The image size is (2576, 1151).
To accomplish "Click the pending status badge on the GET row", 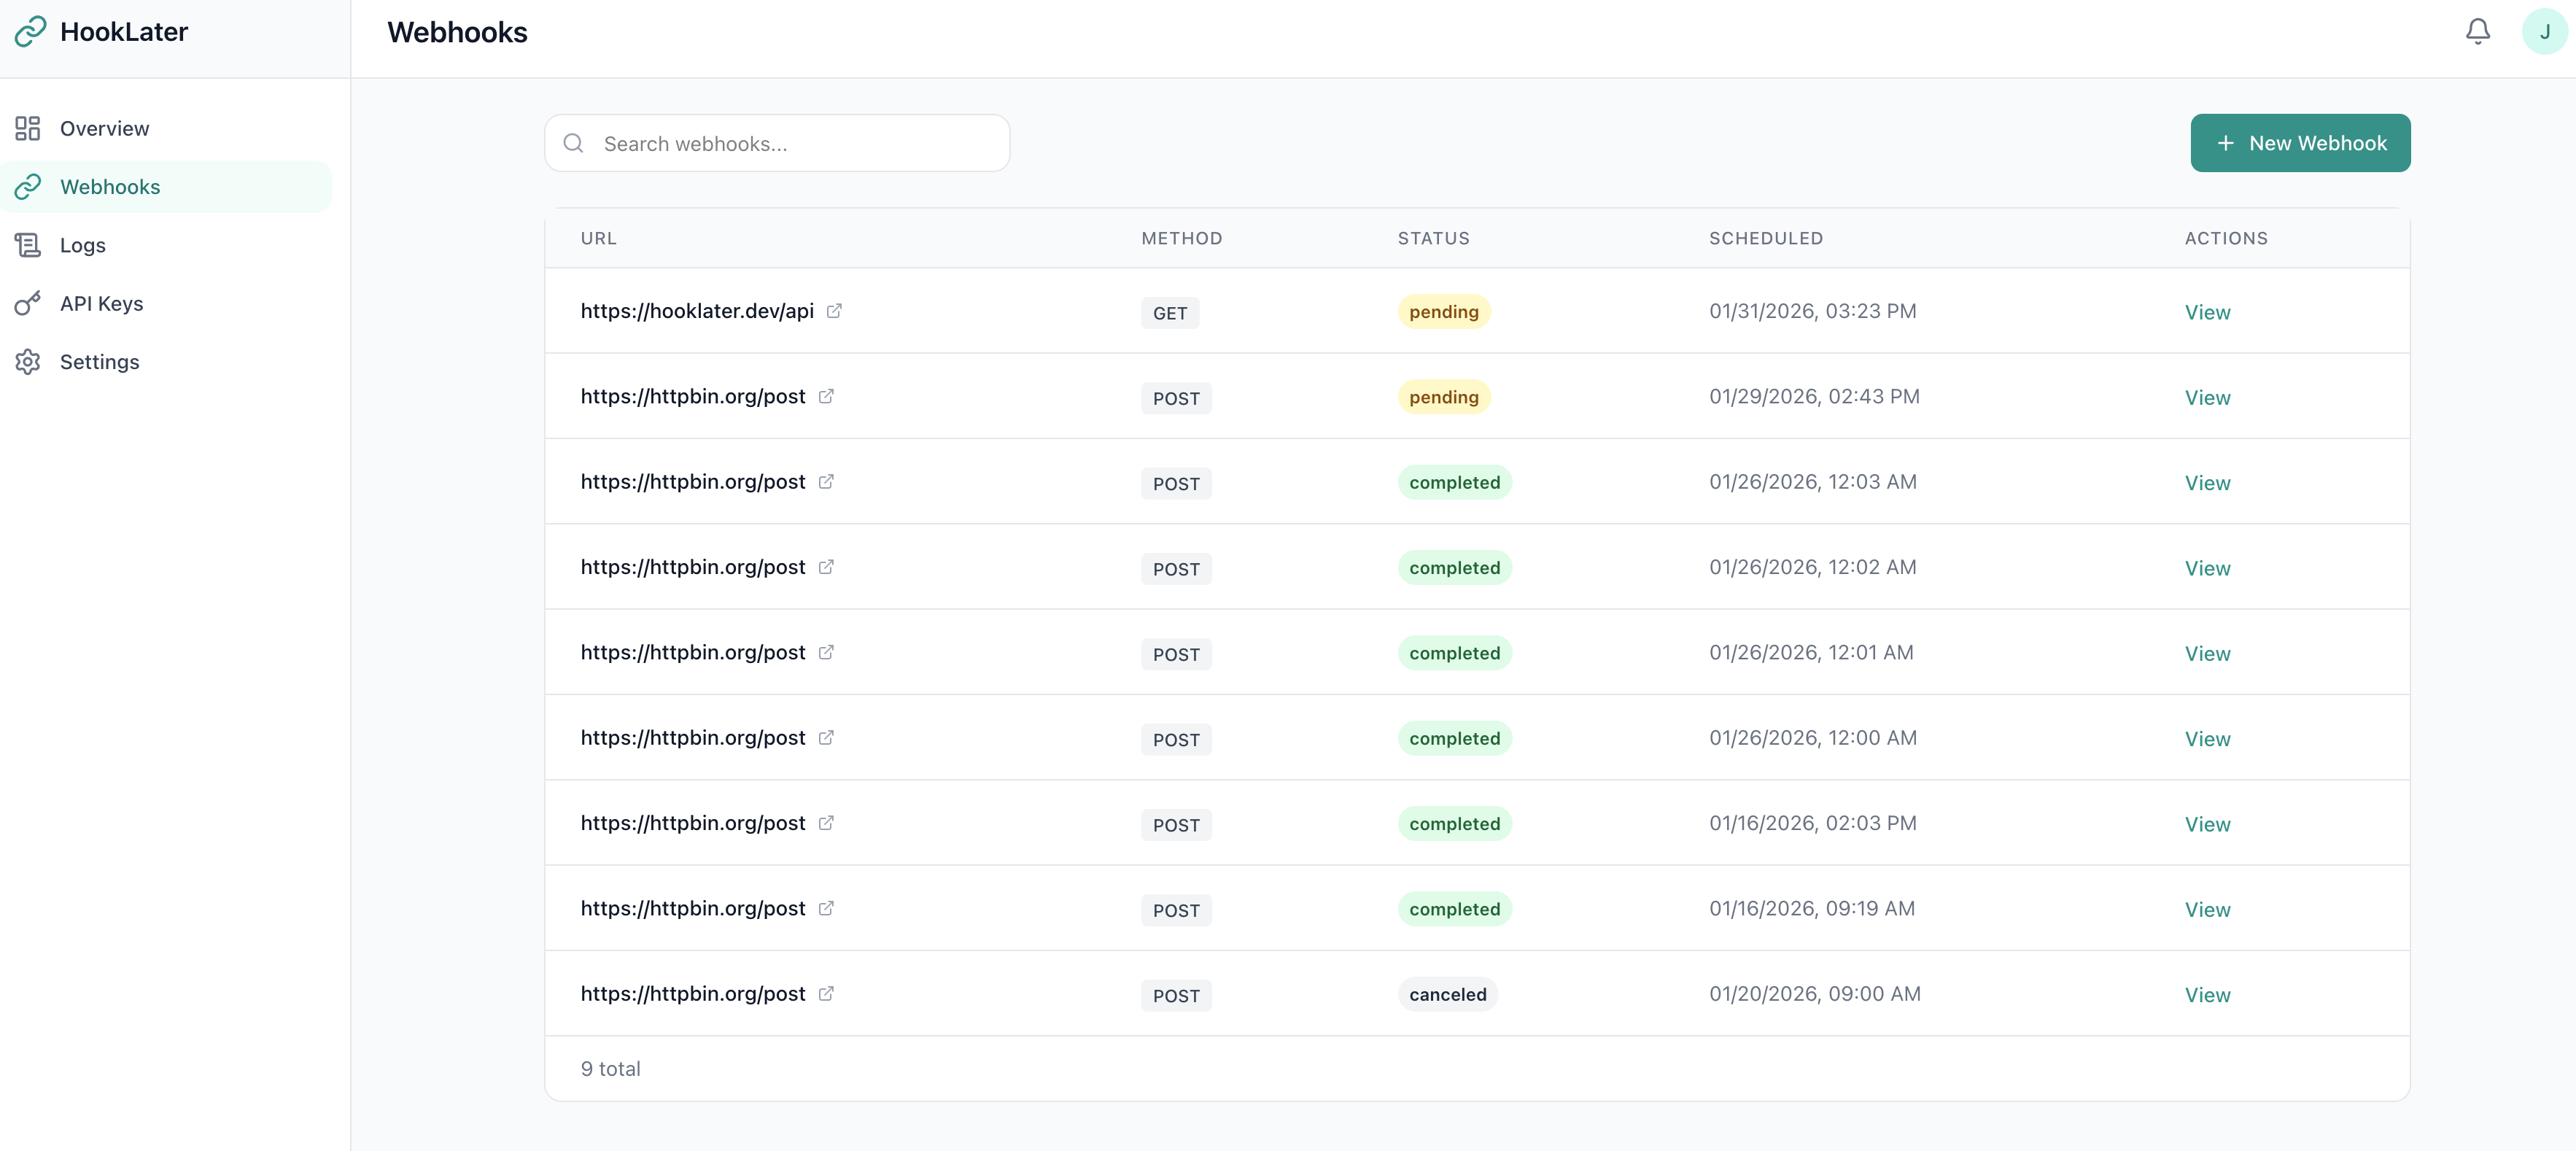I will pyautogui.click(x=1443, y=311).
